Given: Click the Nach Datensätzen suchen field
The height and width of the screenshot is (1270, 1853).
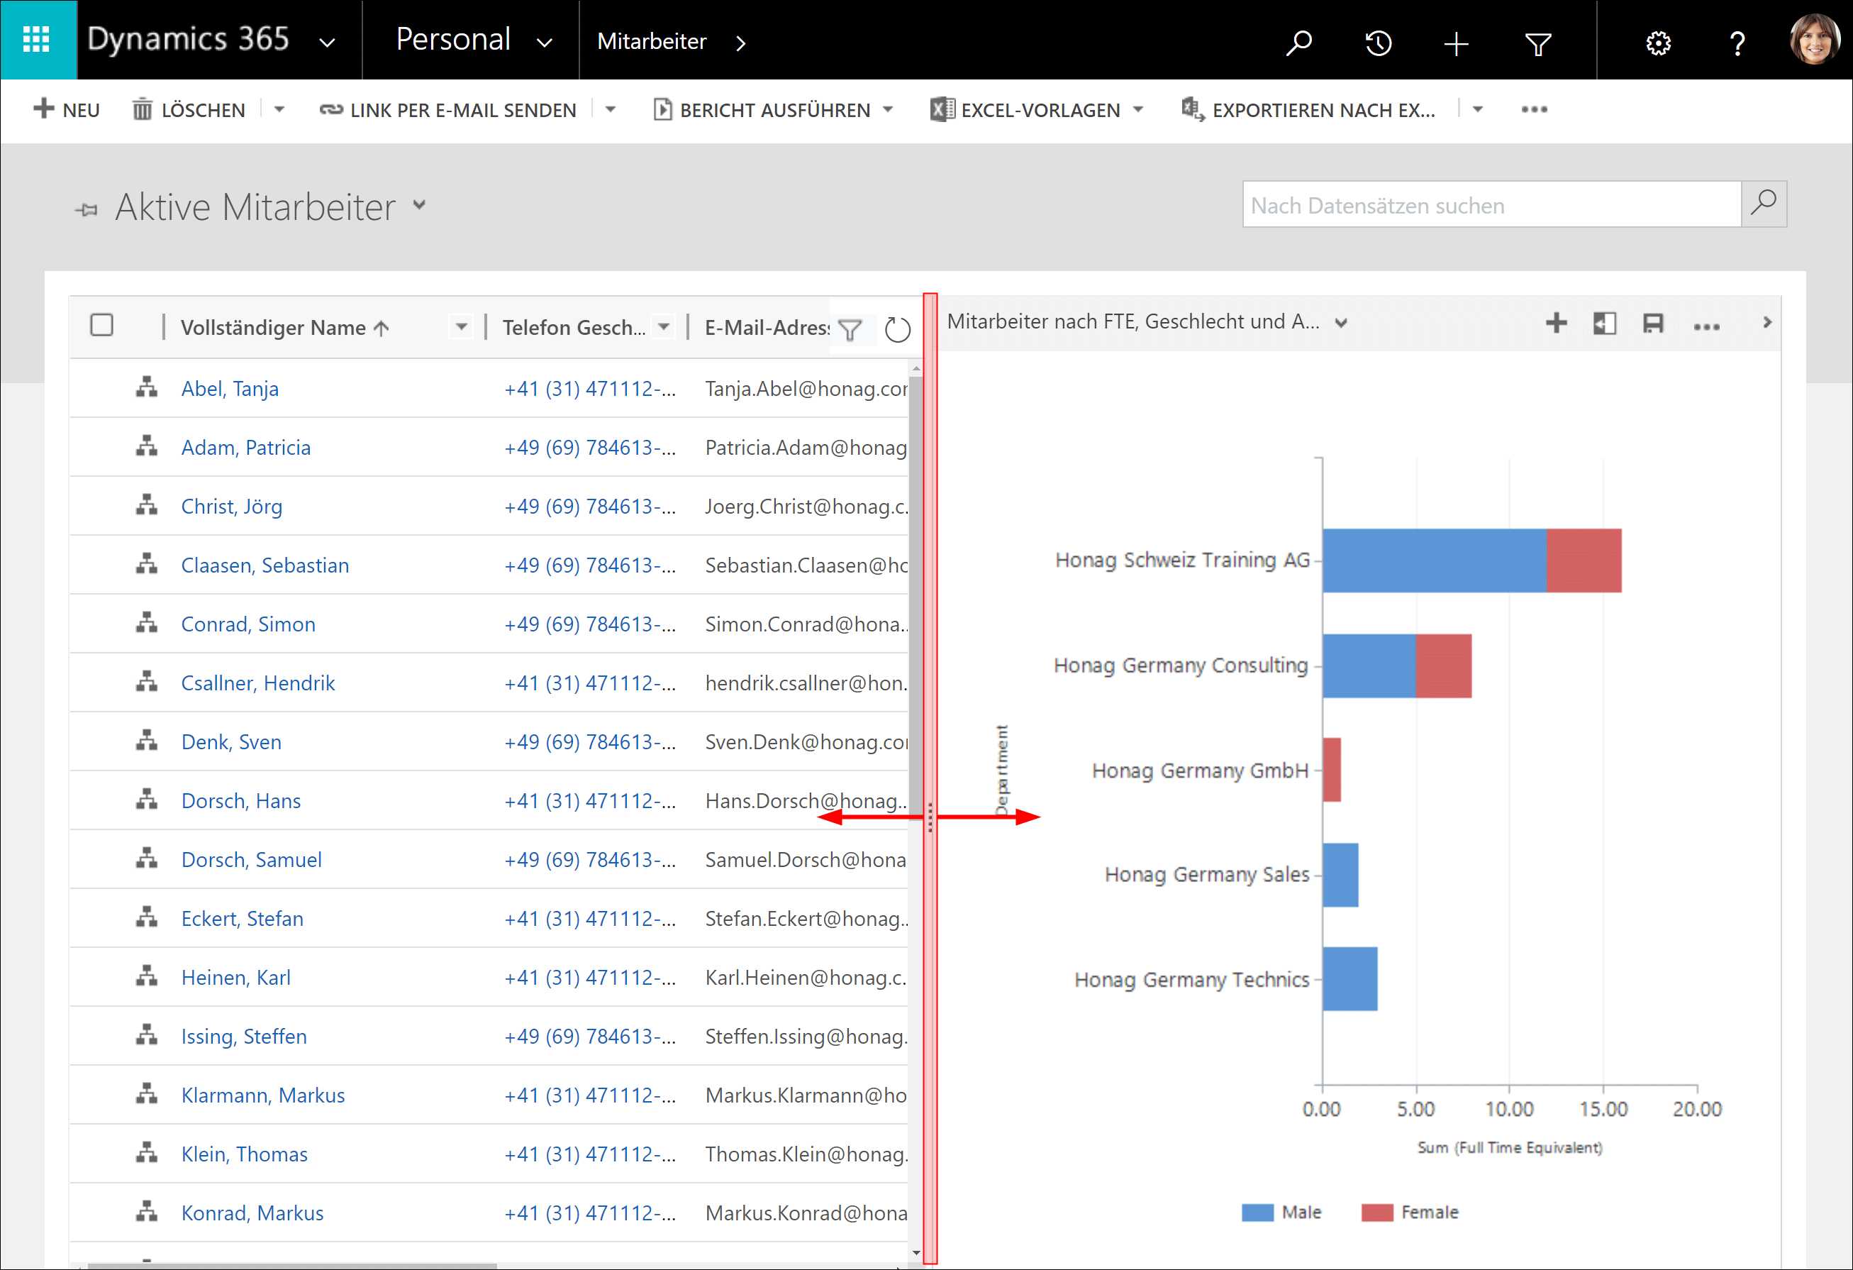Looking at the screenshot, I should click(x=1491, y=205).
